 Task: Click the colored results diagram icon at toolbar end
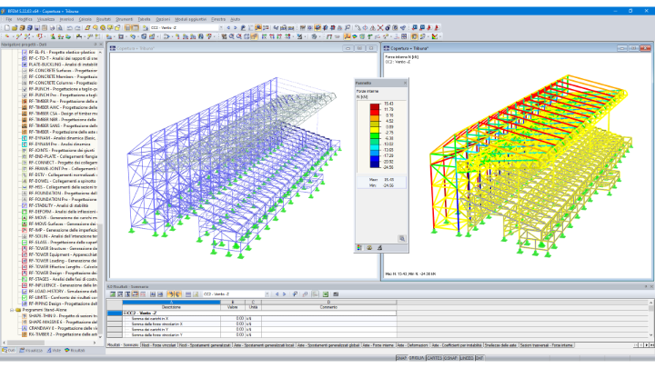pyautogui.click(x=435, y=36)
